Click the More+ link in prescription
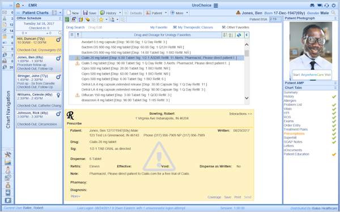 coord(75,196)
